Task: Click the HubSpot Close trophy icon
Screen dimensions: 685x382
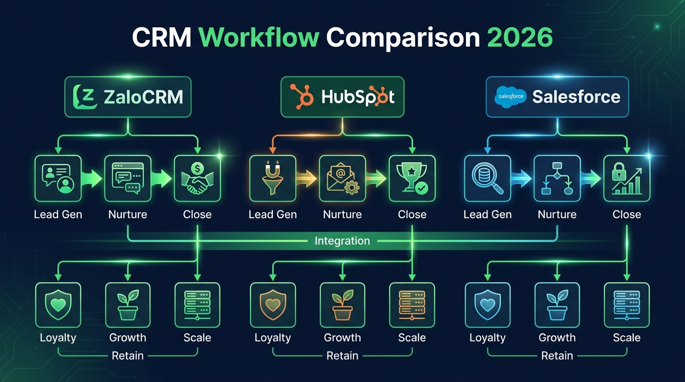Action: [x=412, y=178]
